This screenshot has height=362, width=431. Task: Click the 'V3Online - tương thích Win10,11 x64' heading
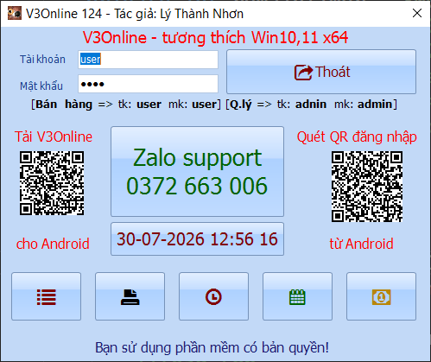pos(216,38)
